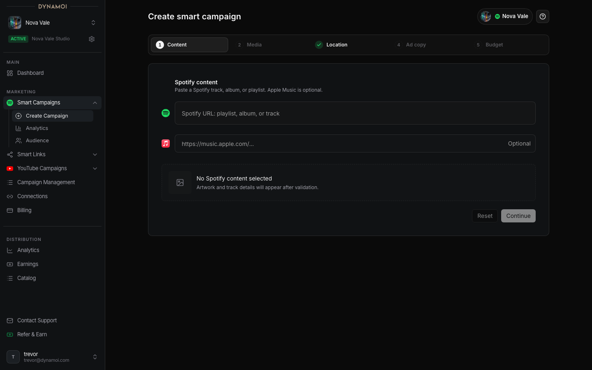Open the Nova Vale profile pill in header
Image resolution: width=592 pixels, height=370 pixels.
(x=505, y=16)
